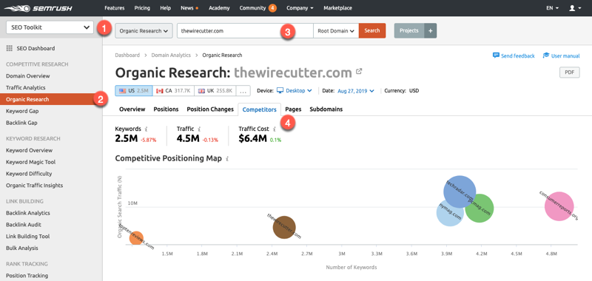
Task: Click the pink consumerreports.org bubble
Action: point(559,206)
